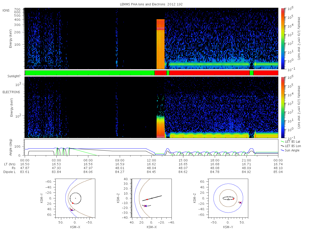Image resolution: width=309 pixels, height=231 pixels.
Task: Click the orange ion burst column near 12:30
Action: tap(160, 44)
